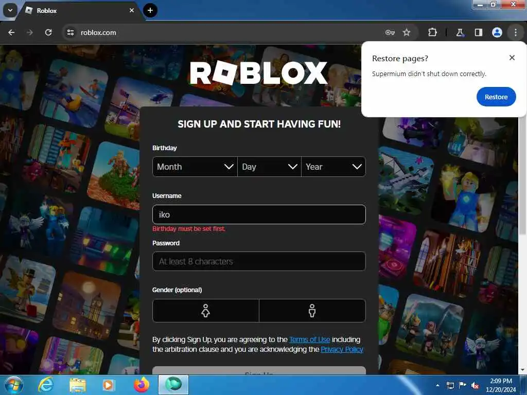527x395 pixels.
Task: Launch Internet Explorer from the taskbar
Action: pos(46,385)
